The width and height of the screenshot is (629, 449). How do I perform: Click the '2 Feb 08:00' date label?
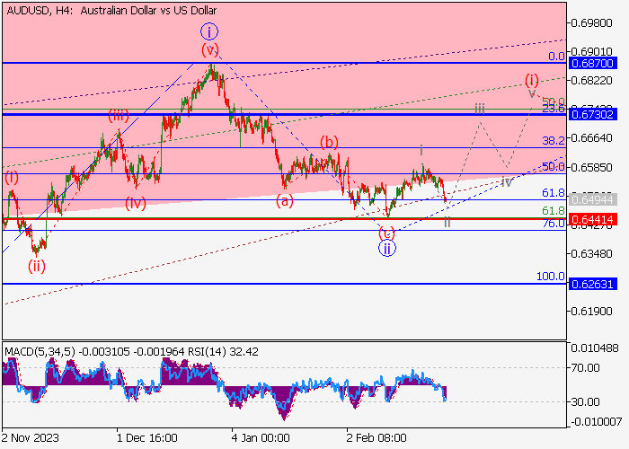coord(377,438)
